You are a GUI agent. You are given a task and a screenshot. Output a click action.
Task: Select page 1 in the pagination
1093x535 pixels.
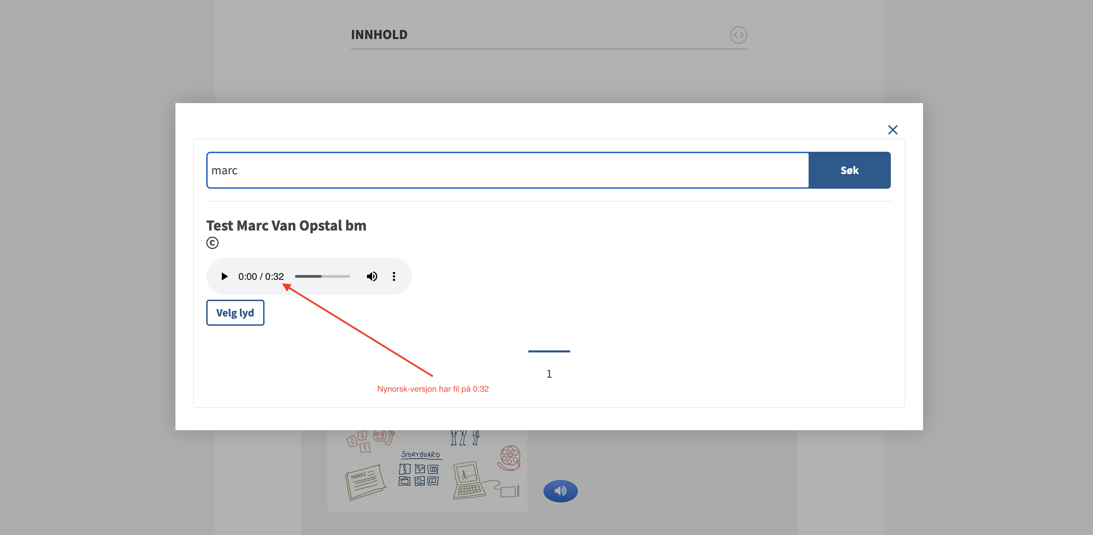click(x=549, y=373)
